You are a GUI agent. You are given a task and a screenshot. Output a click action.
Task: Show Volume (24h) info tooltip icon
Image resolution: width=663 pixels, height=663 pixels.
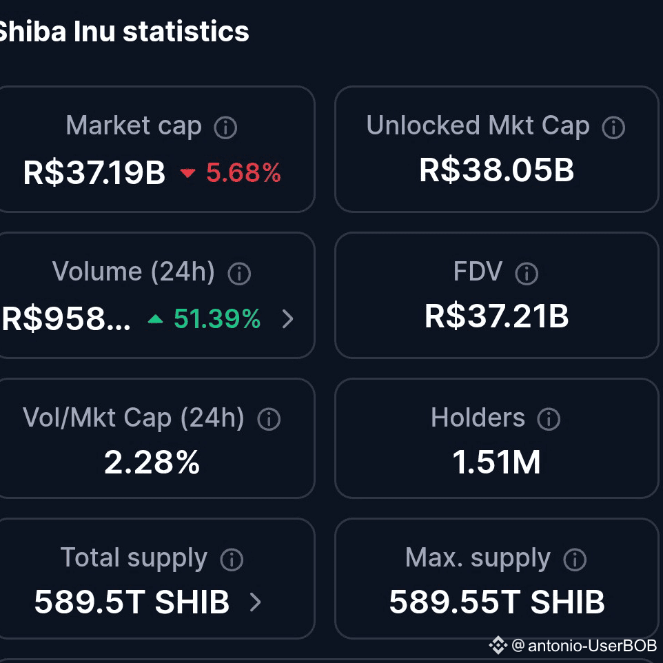(239, 274)
